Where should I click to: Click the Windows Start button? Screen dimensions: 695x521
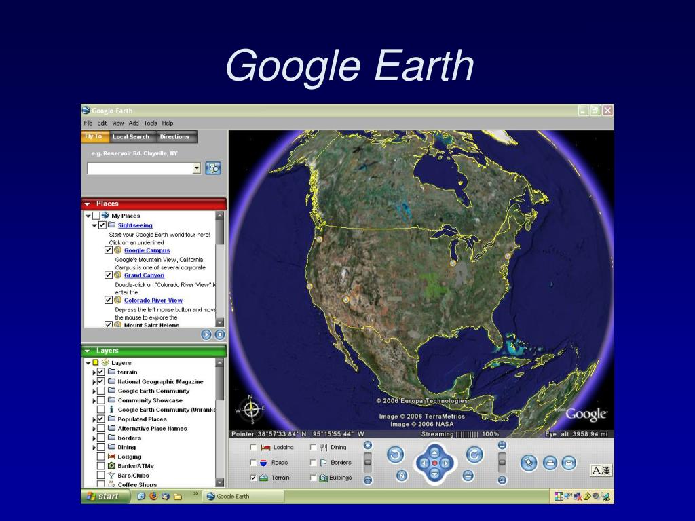coord(105,496)
